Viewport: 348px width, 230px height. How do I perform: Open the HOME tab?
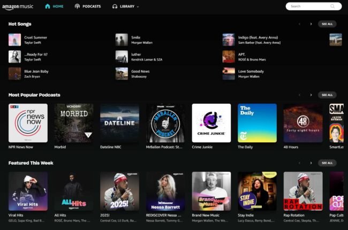[55, 6]
